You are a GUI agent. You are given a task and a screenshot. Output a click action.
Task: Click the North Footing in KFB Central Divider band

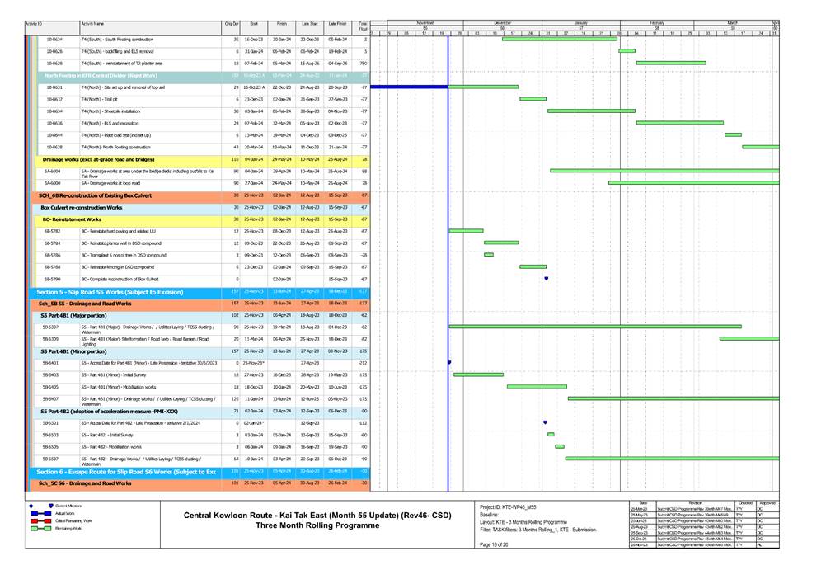(x=97, y=75)
